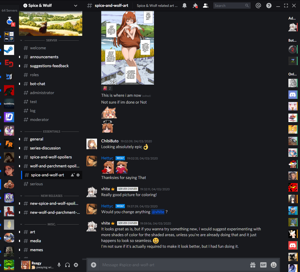The image size is (300, 272).
Task: Toggle microphone mute
Action: (59, 265)
